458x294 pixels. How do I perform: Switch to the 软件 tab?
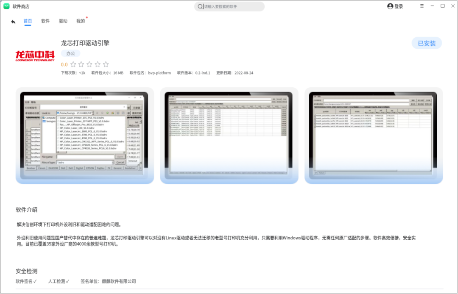tap(45, 21)
